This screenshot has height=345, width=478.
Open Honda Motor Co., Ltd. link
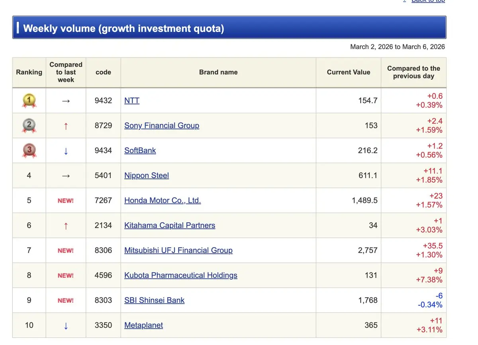[163, 200]
